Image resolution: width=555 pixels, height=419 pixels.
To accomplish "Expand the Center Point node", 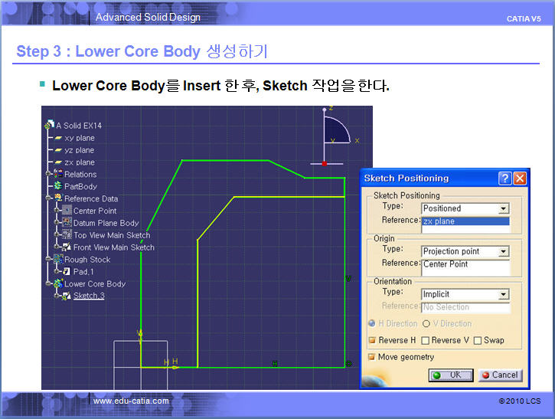I will 57,210.
